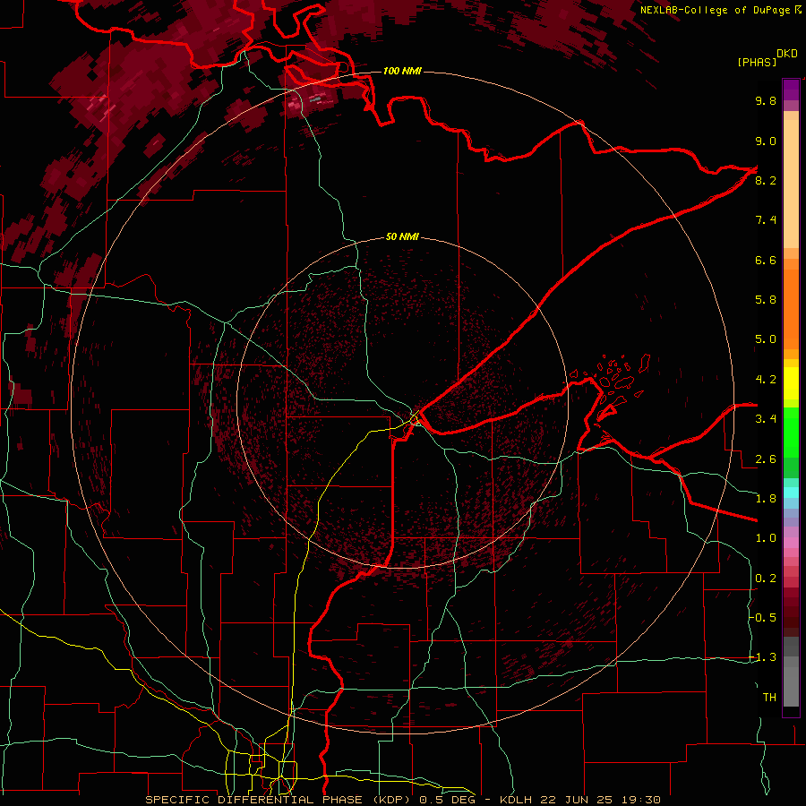Select the pink band of the color scale
Image resolution: width=806 pixels, height=806 pixels.
791,543
